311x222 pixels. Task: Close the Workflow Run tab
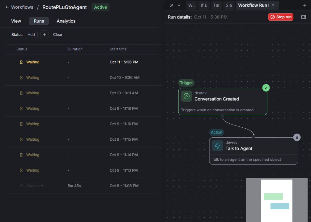click(x=273, y=5)
